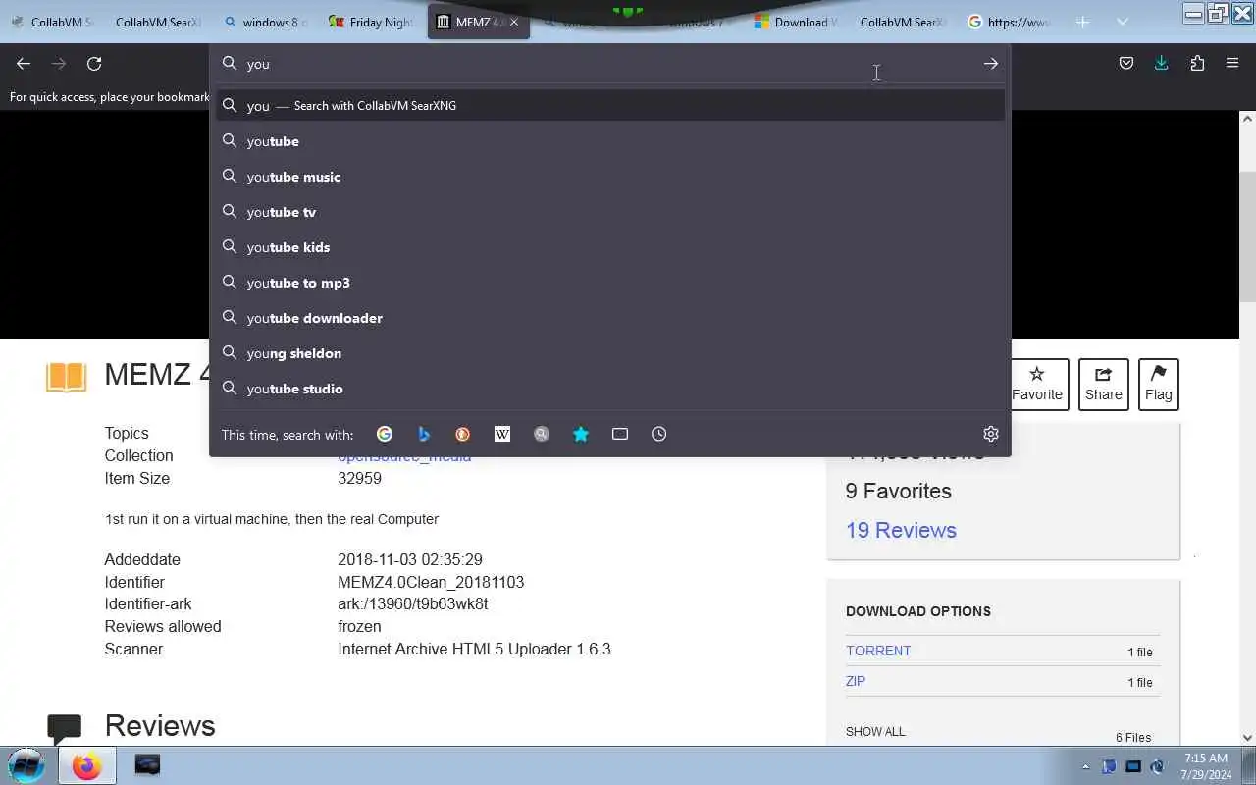Switch to the Download Windows tab
Image resolution: width=1256 pixels, height=785 pixels.
(x=795, y=22)
